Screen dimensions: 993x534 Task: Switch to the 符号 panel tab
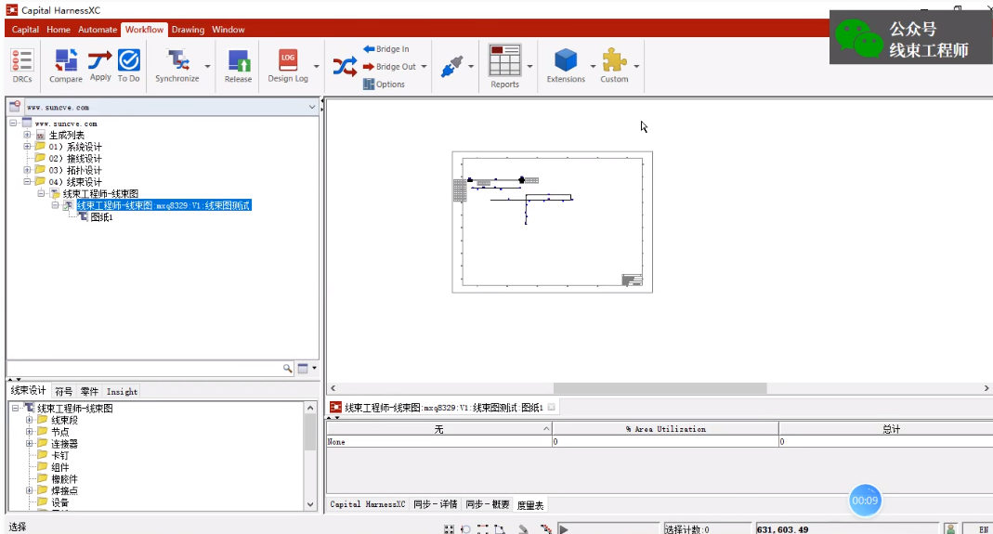click(63, 392)
